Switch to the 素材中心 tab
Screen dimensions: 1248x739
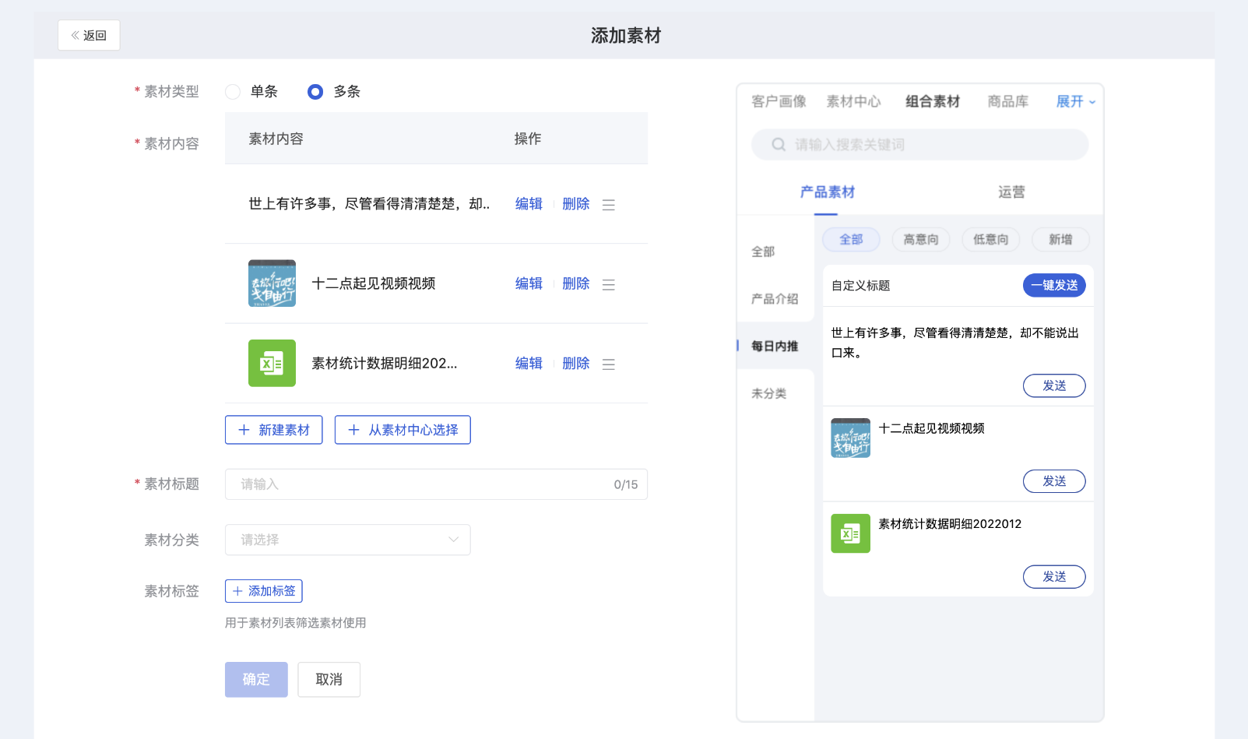coord(853,101)
